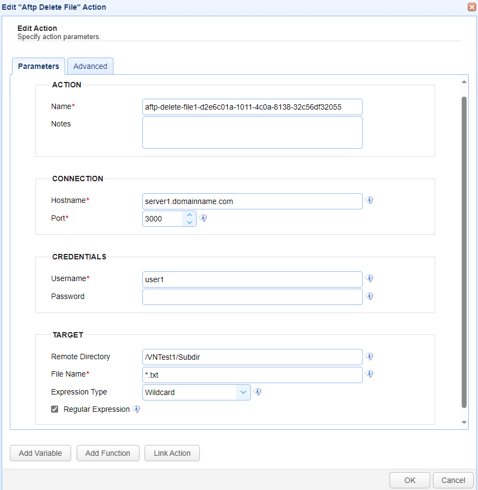This screenshot has width=478, height=490.
Task: Decrease the Port value with the down arrow
Action: click(x=190, y=221)
